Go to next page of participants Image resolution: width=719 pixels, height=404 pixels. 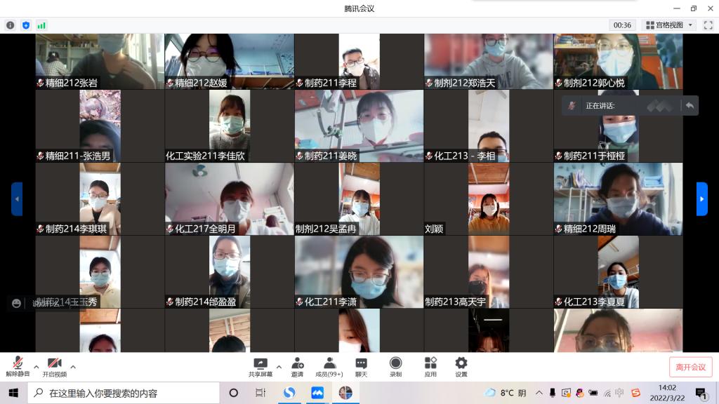tap(701, 199)
